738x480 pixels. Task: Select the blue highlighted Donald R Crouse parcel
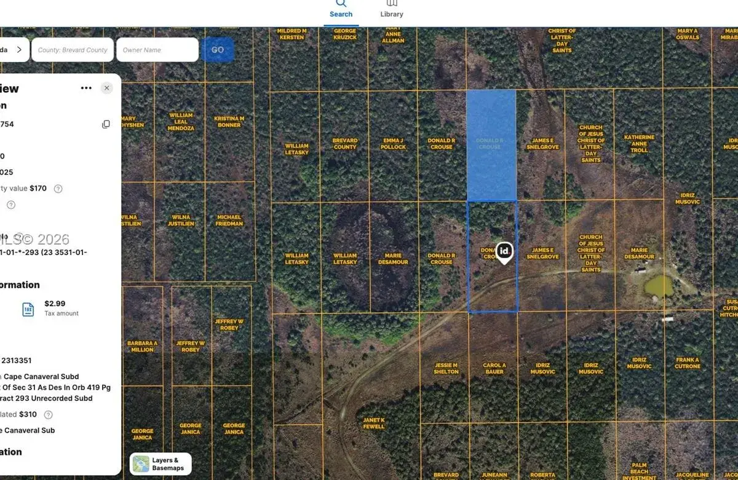click(x=491, y=146)
